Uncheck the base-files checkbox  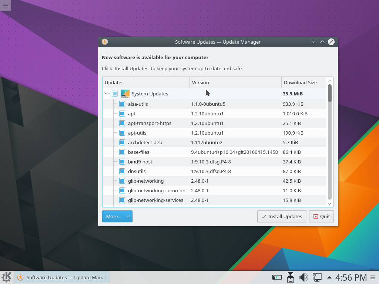[x=122, y=152]
